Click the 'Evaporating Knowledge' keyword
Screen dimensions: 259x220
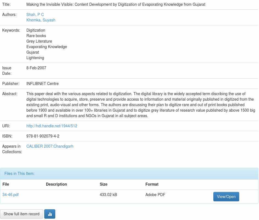(46, 47)
